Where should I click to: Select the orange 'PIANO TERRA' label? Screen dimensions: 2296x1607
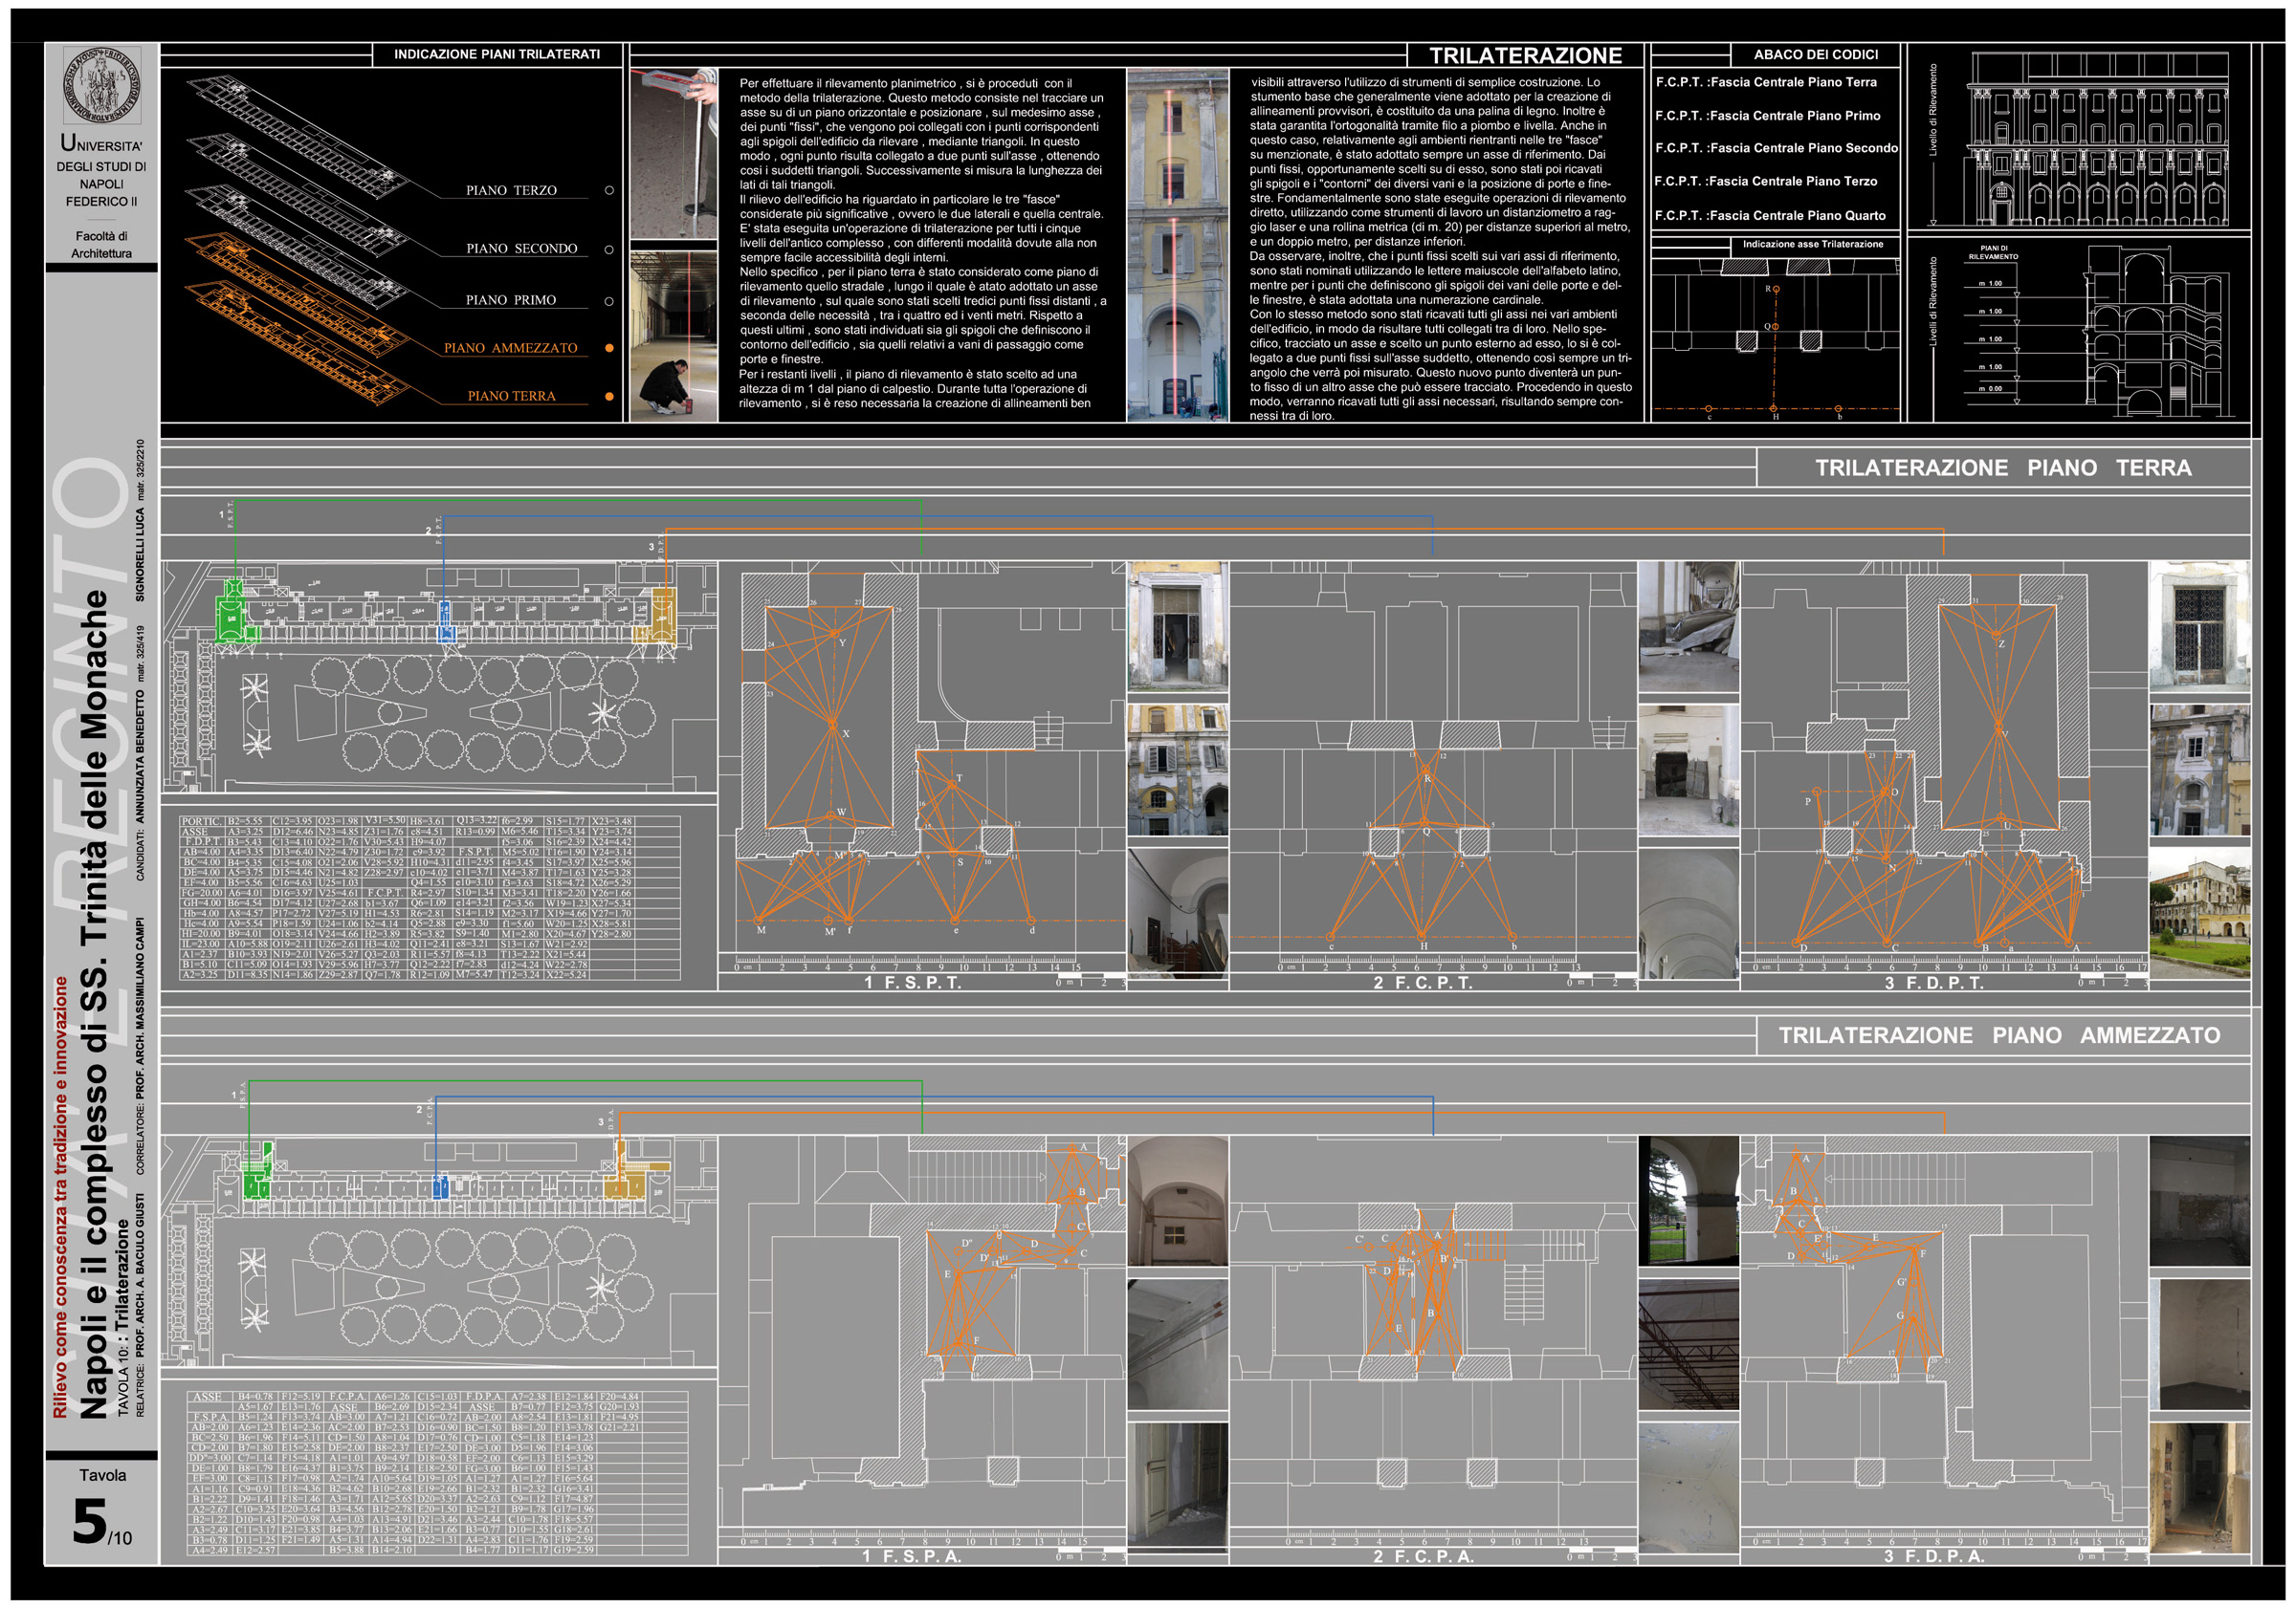511,396
